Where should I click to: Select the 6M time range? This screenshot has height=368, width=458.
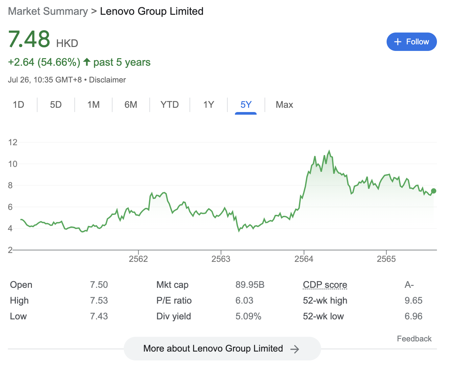(x=131, y=104)
